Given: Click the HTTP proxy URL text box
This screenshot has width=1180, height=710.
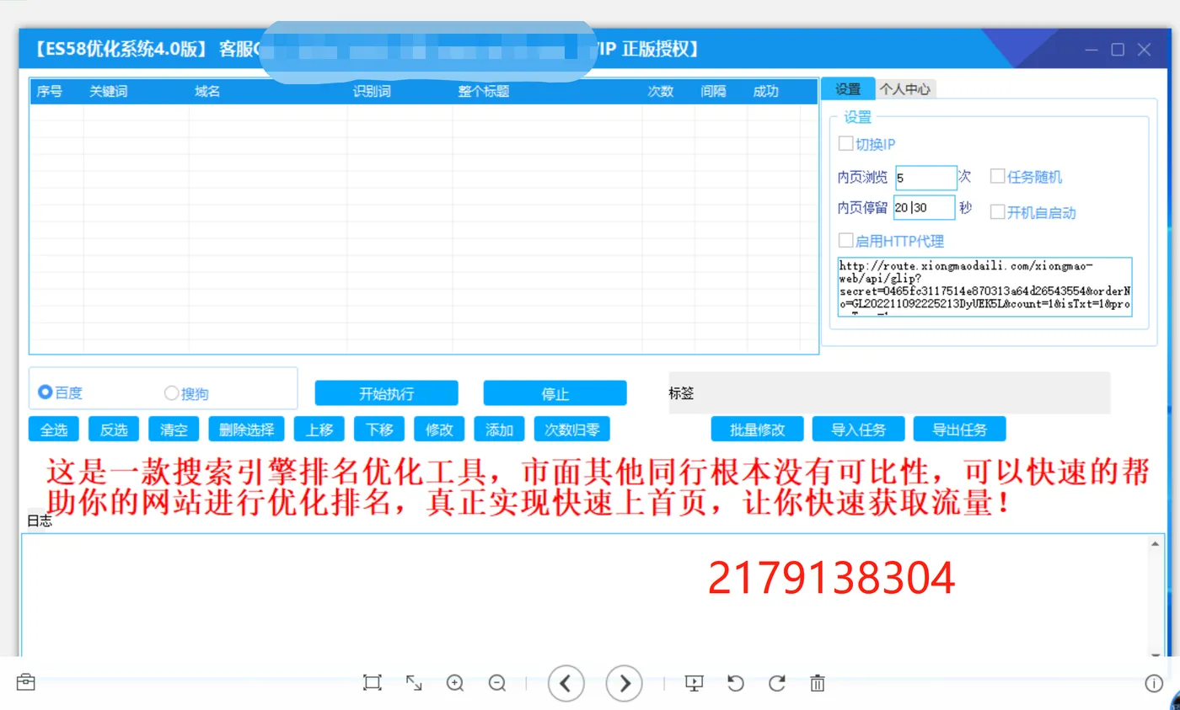Looking at the screenshot, I should 984,287.
